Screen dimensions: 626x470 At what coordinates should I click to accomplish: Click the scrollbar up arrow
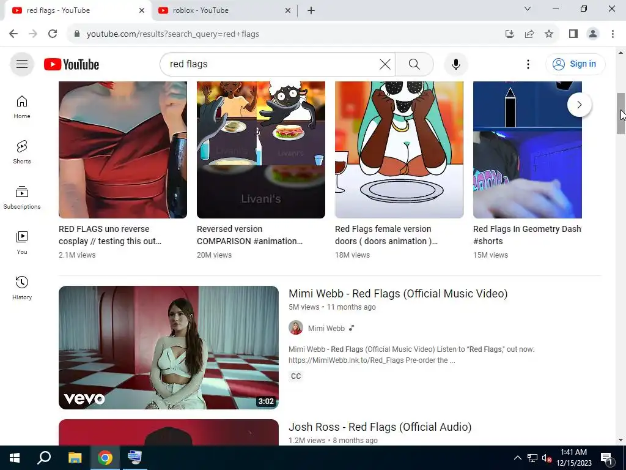621,53
